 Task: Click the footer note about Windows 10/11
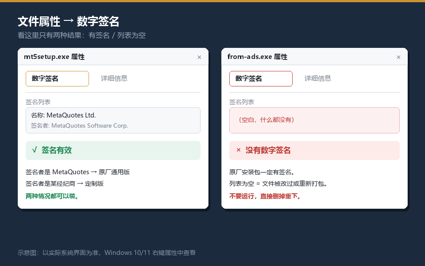point(107,253)
